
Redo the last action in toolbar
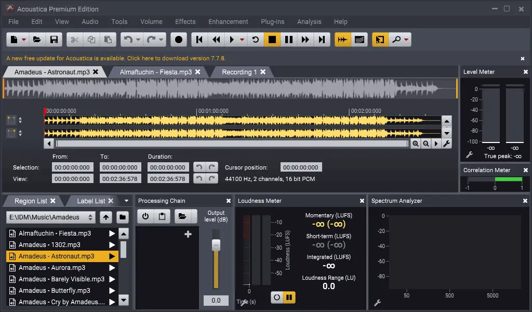151,40
